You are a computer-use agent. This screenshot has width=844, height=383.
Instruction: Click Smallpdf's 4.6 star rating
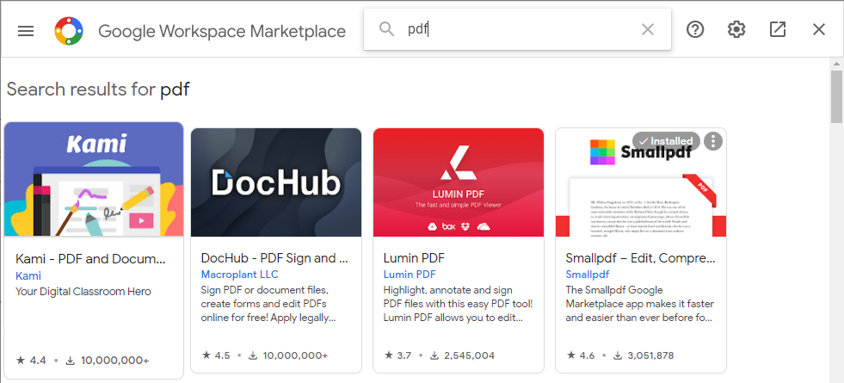[580, 355]
